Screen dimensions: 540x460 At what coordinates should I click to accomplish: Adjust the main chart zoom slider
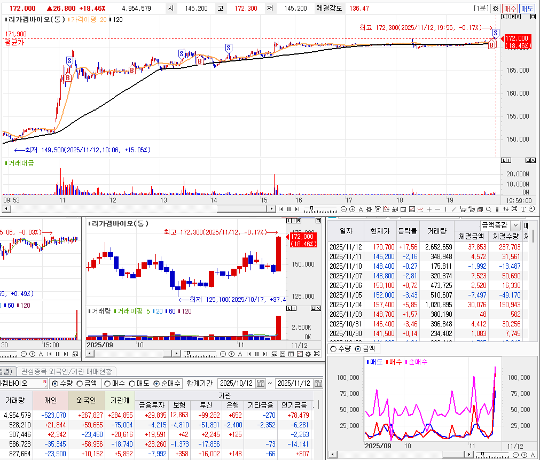[311, 209]
